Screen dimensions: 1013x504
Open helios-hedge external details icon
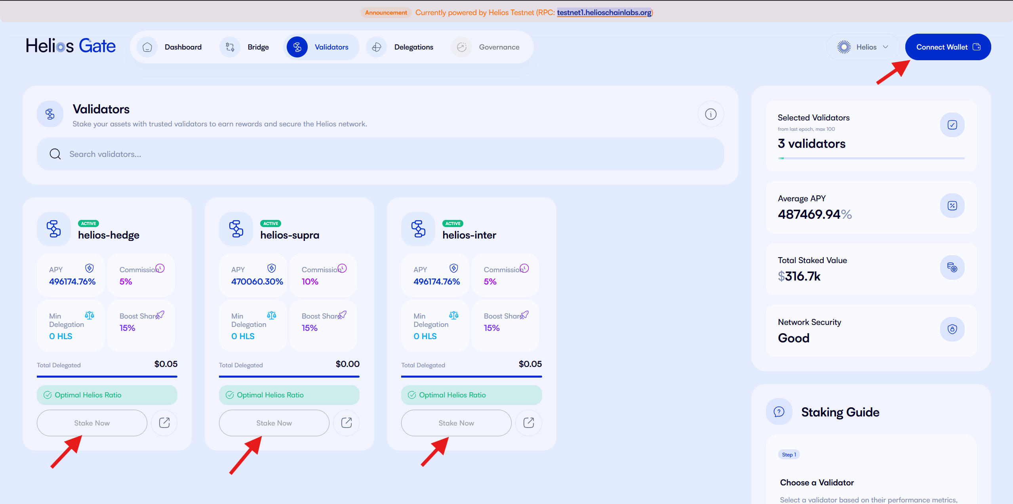pyautogui.click(x=164, y=423)
